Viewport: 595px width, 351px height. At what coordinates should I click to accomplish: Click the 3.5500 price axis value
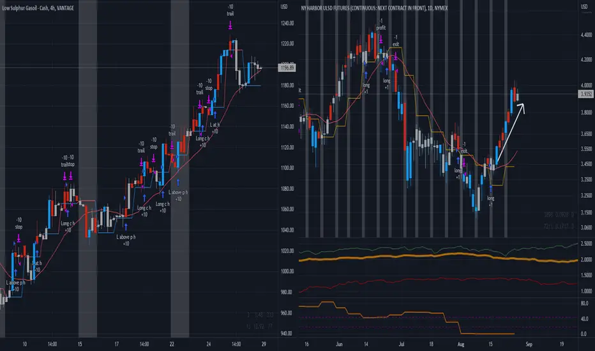(586, 149)
